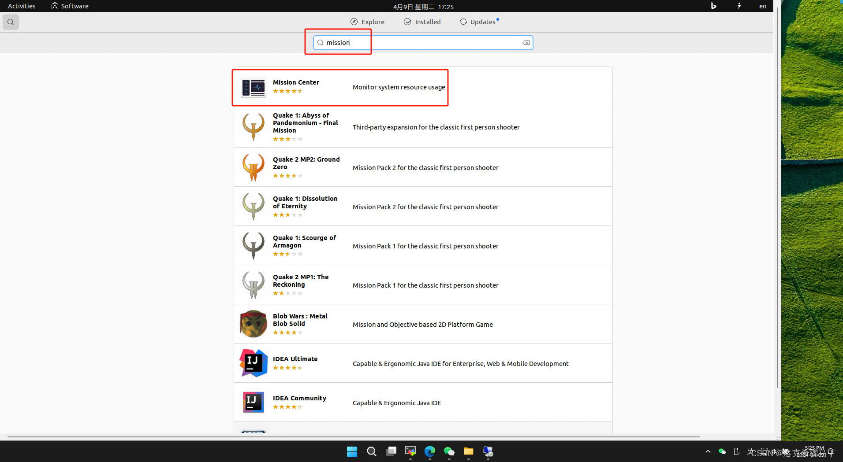The image size is (843, 462).
Task: Click vertical scrollbar of results list
Action: [777, 198]
